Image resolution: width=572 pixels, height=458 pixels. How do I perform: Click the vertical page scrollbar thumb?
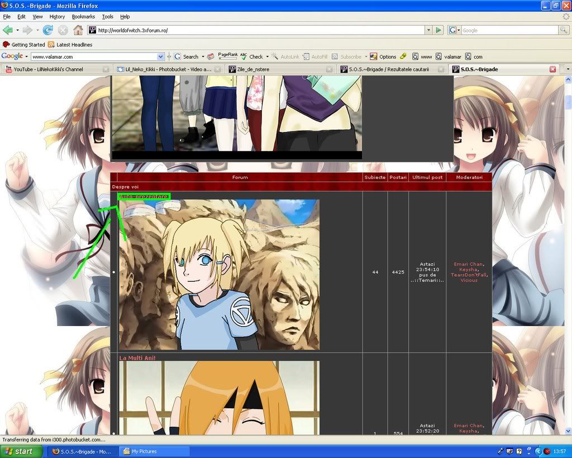[568, 101]
